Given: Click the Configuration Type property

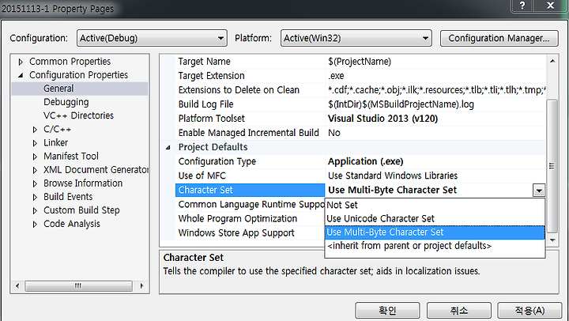Looking at the screenshot, I should point(217,161).
